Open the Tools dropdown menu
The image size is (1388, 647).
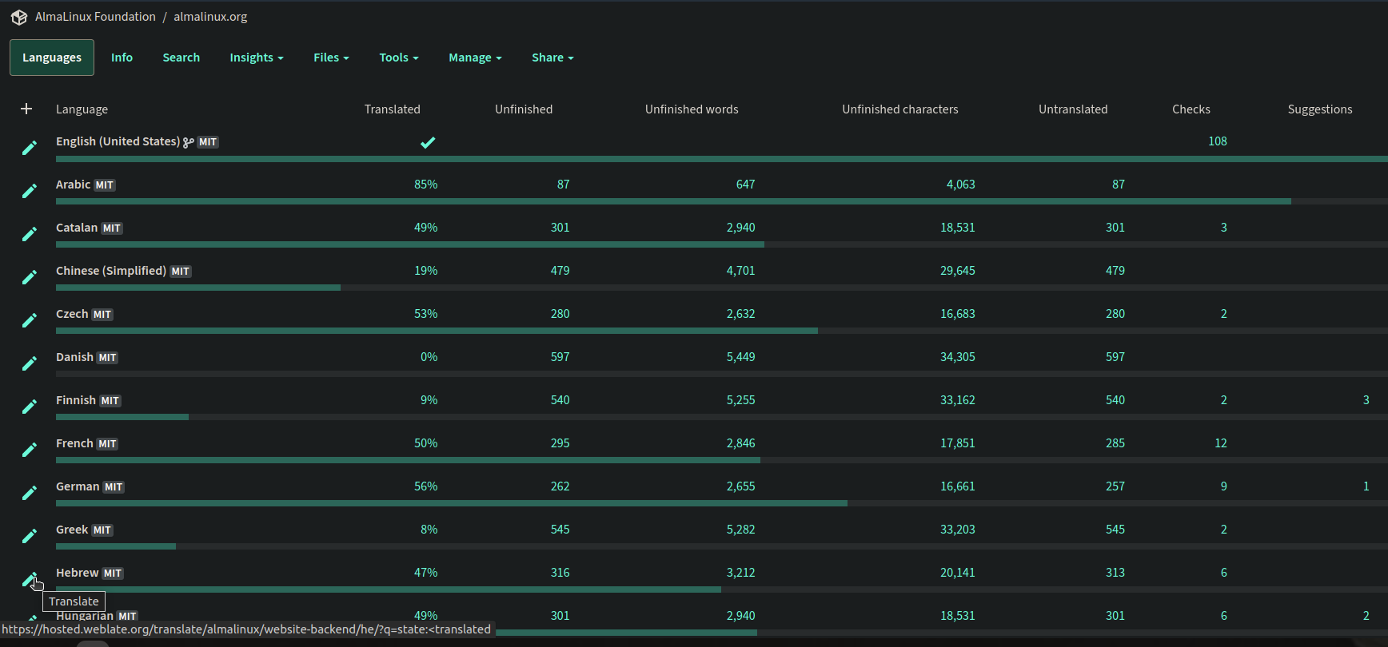[398, 58]
